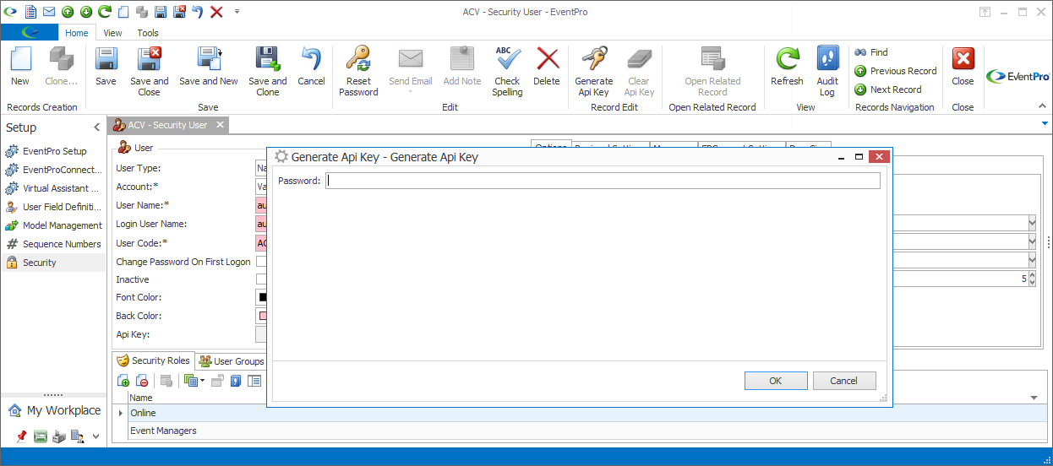This screenshot has width=1053, height=466.
Task: Open the quick access toolbar customize dropdown
Action: (x=237, y=12)
